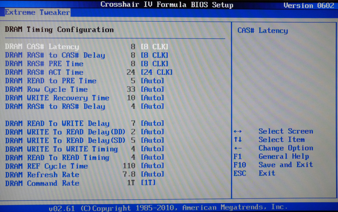Select the DRAM Row Cycle Time label
Viewport: 338px width, 212px height.
tap(46, 89)
